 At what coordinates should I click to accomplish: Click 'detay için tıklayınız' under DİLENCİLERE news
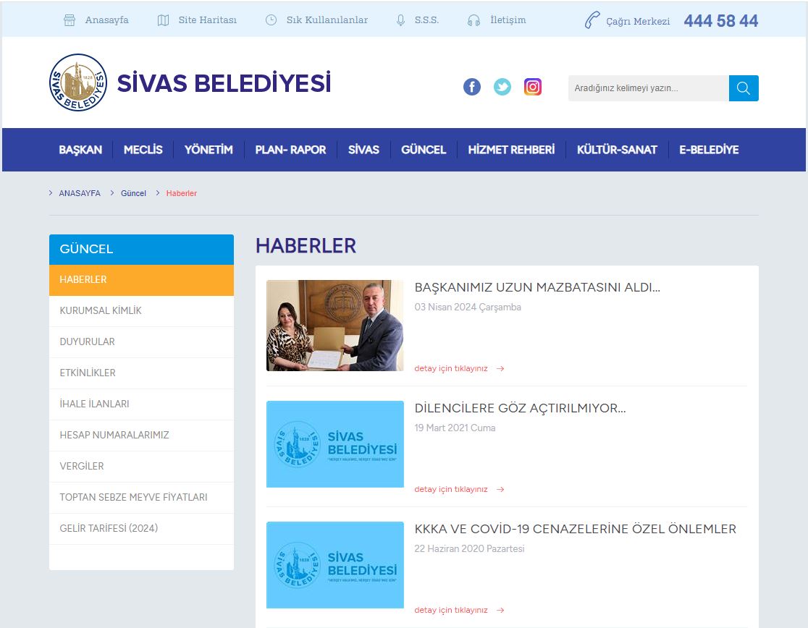451,489
